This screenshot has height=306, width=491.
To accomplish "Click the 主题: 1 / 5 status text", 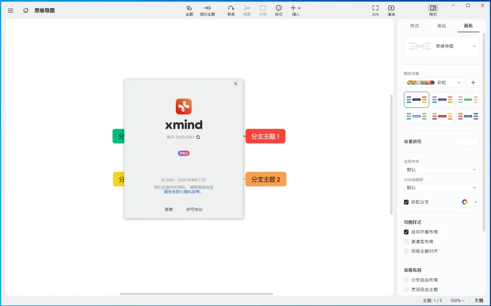I will [432, 301].
